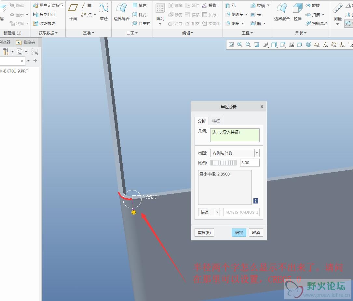This screenshot has width=353, height=301.
Task: Click Copy Geometry (复制几何)
Action: [x=44, y=14]
